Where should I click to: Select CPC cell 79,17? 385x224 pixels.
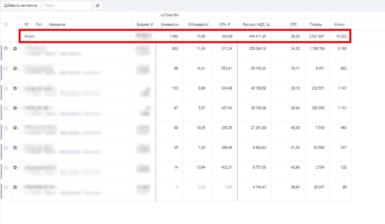tap(295, 68)
